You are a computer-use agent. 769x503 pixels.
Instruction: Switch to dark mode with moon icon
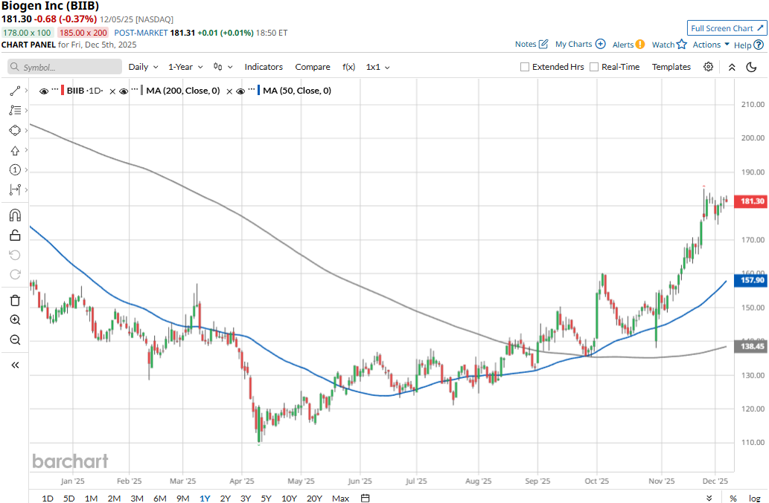[751, 67]
